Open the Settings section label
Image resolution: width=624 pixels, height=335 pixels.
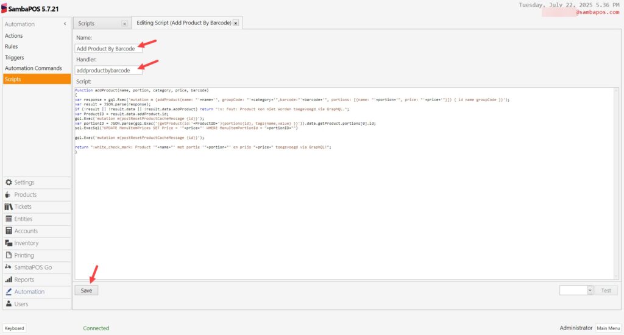(x=24, y=182)
